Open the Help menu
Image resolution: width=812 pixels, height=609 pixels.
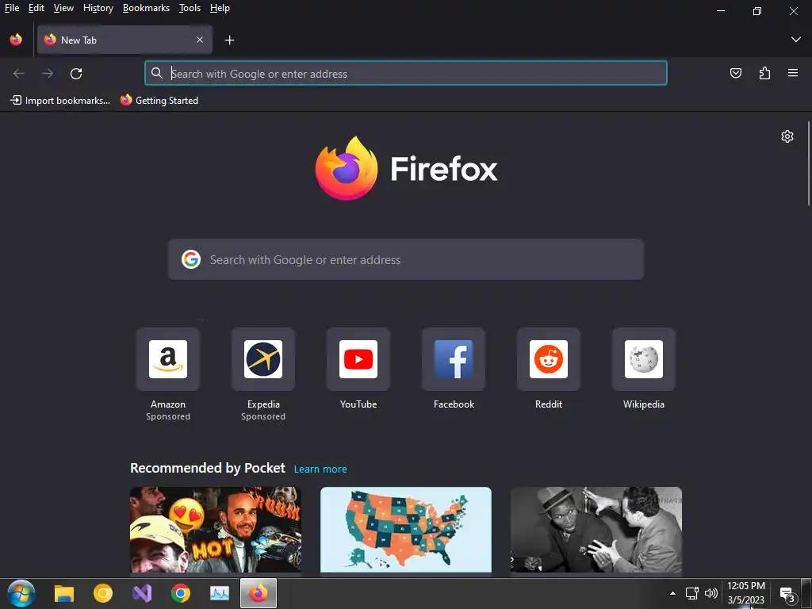click(220, 8)
